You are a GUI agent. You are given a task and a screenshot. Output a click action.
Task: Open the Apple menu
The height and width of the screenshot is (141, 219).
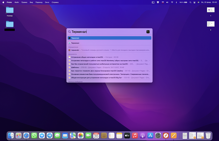point(3,2)
